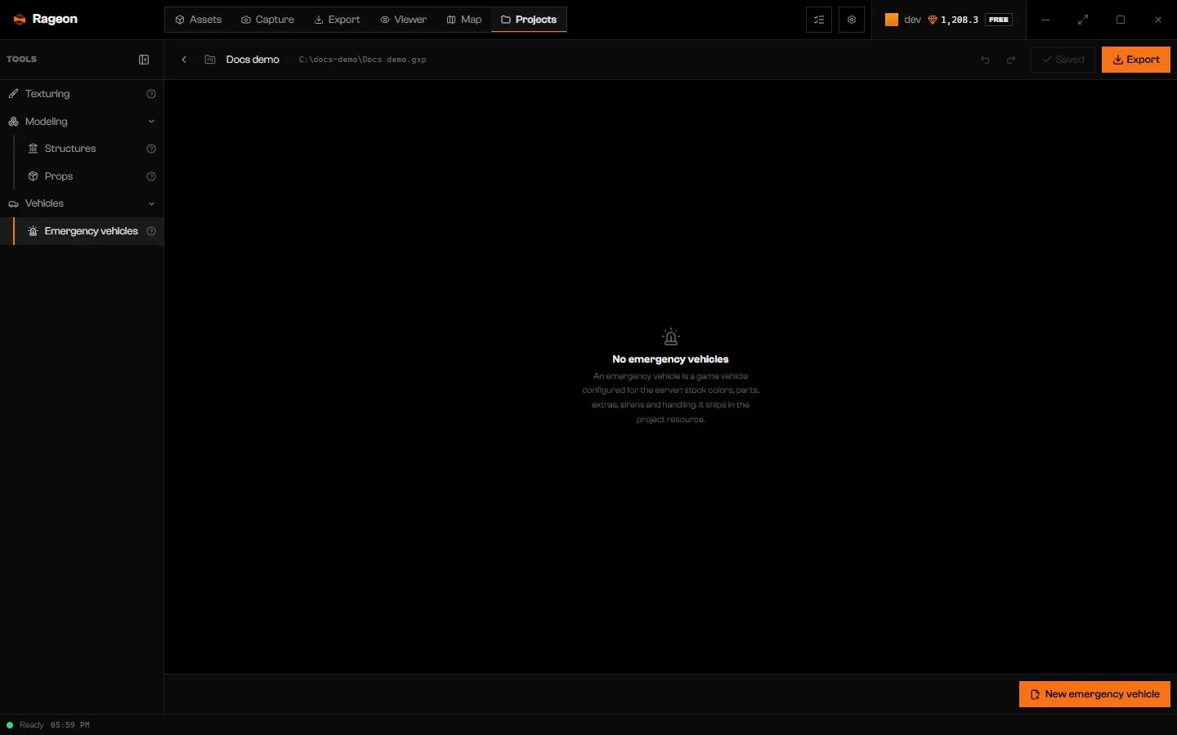Image resolution: width=1177 pixels, height=735 pixels.
Task: Click the FREE plan badge
Action: [x=999, y=20]
